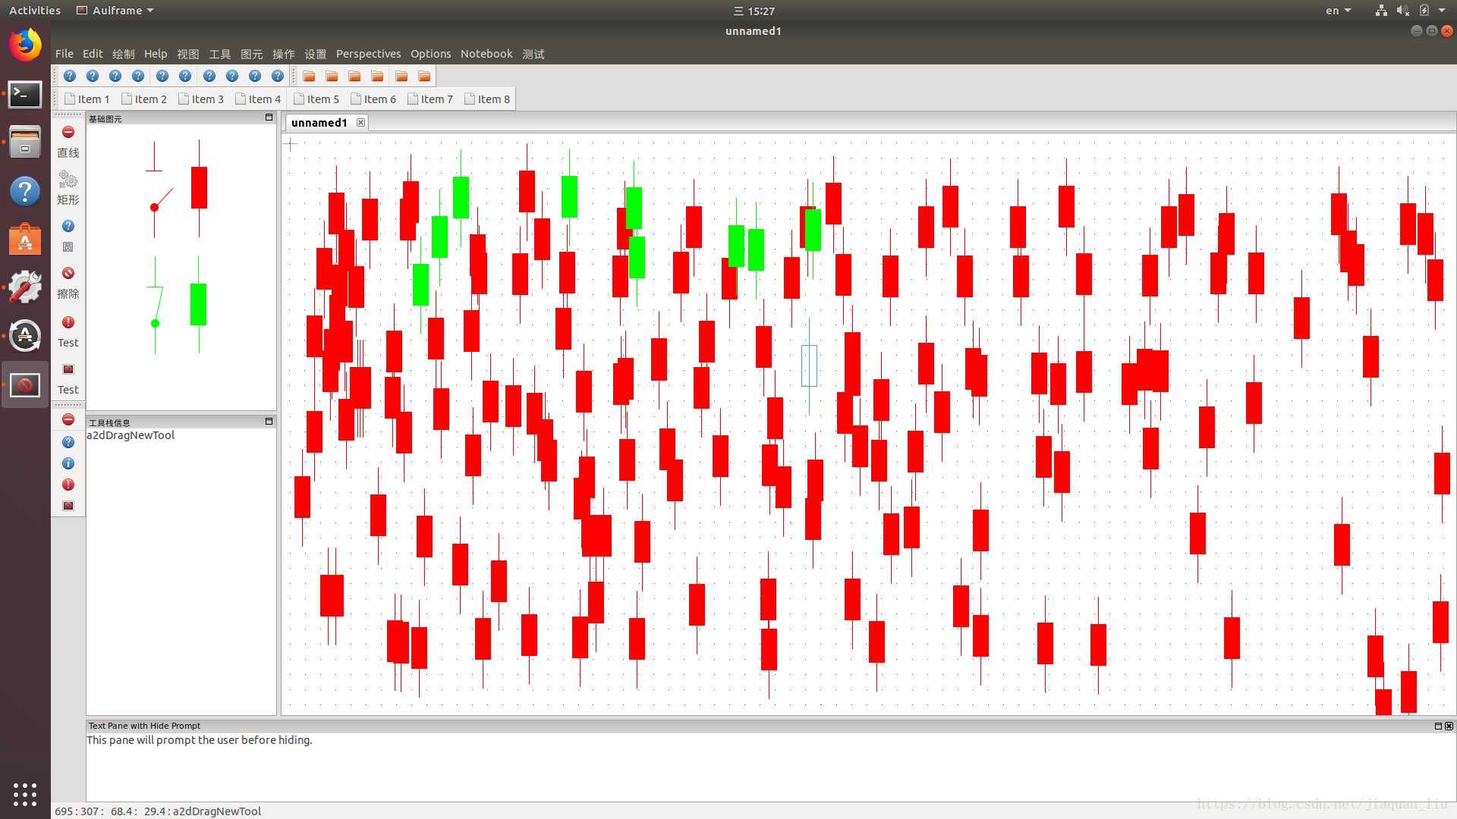
Task: Click the Item 5 toolbar button
Action: click(316, 99)
